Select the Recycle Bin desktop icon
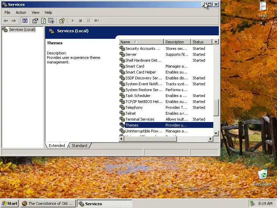This screenshot has width=277, height=208. click(x=263, y=177)
